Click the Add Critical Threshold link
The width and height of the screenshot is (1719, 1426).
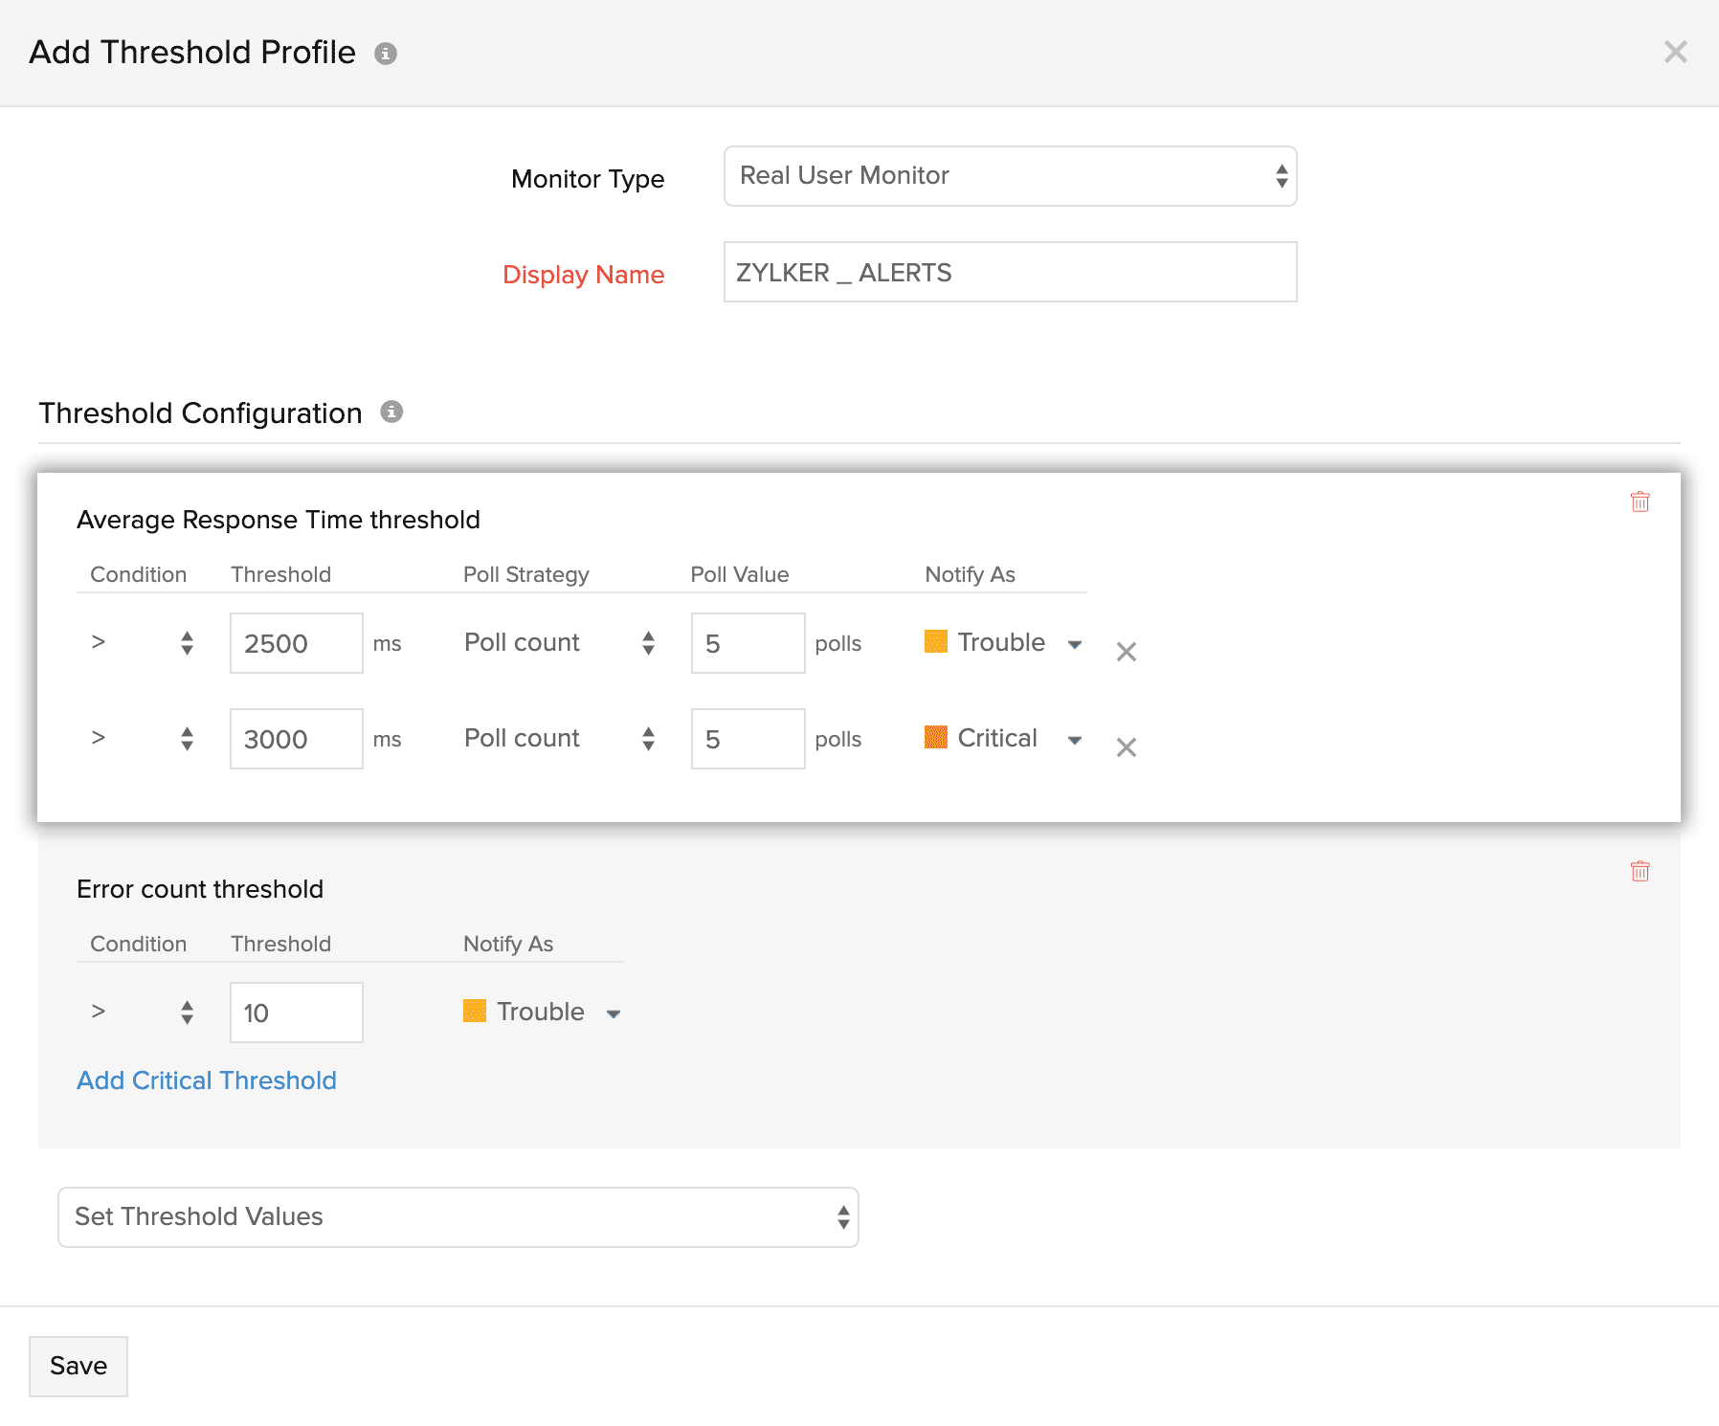207,1081
